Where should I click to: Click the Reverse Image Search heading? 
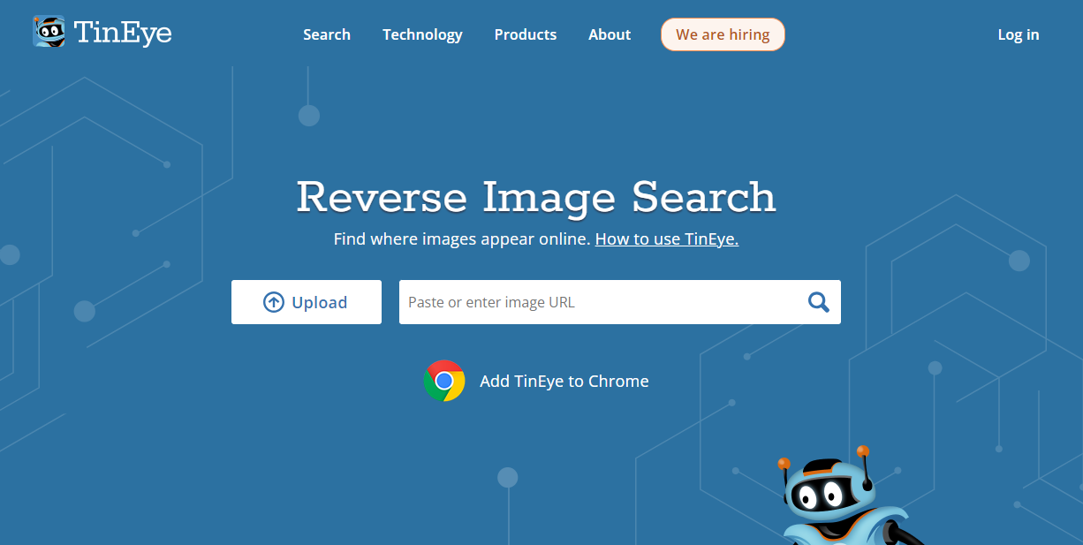[x=536, y=196]
